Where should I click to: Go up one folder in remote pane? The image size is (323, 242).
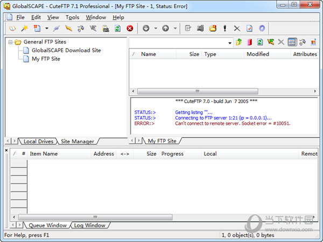[x=238, y=42]
